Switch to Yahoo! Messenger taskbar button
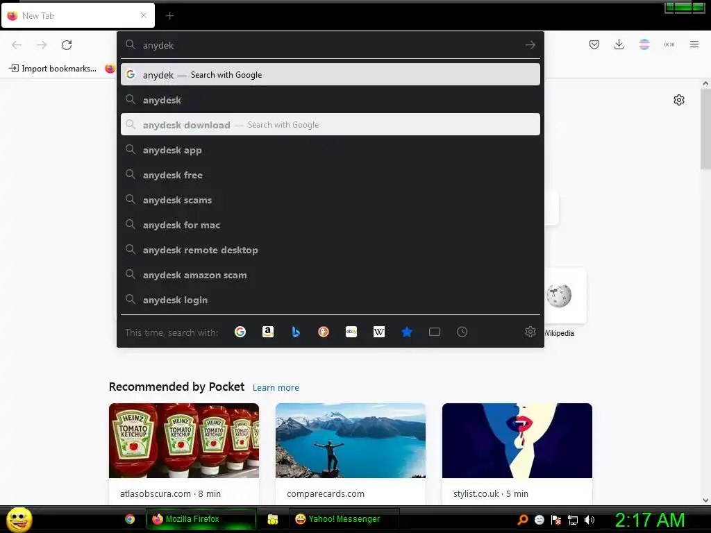 coord(344,519)
